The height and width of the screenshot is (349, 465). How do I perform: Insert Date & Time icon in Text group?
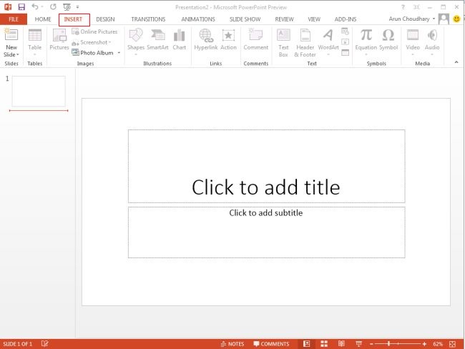tap(345, 31)
